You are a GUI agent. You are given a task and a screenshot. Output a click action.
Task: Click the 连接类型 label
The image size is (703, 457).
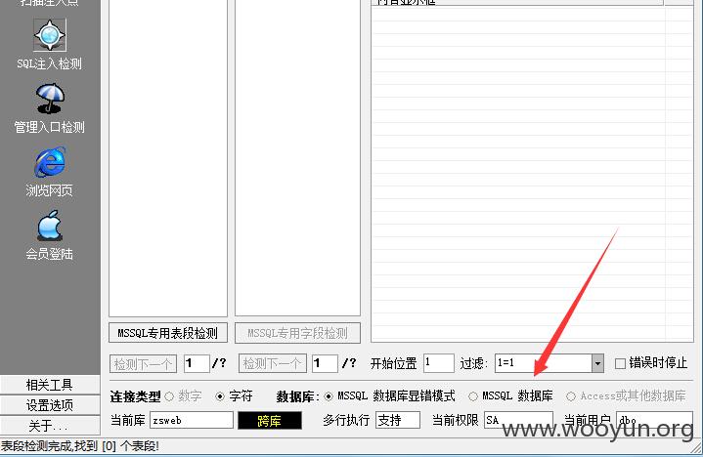click(135, 396)
